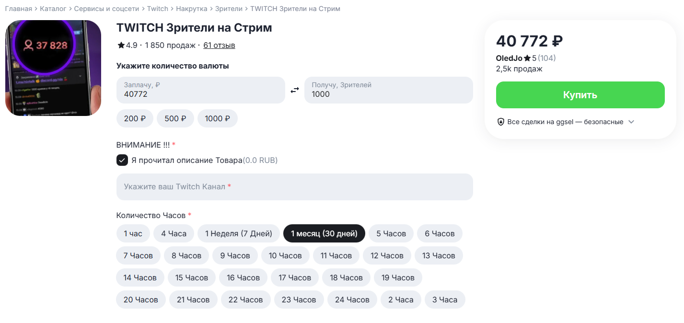Uncheck the 'Я прочитал описание Товара' checkbox

(x=122, y=160)
